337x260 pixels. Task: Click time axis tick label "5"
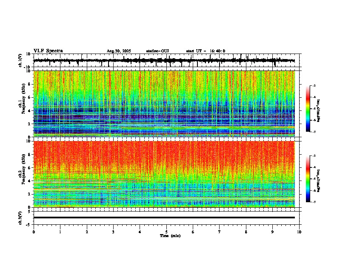(x=166, y=232)
